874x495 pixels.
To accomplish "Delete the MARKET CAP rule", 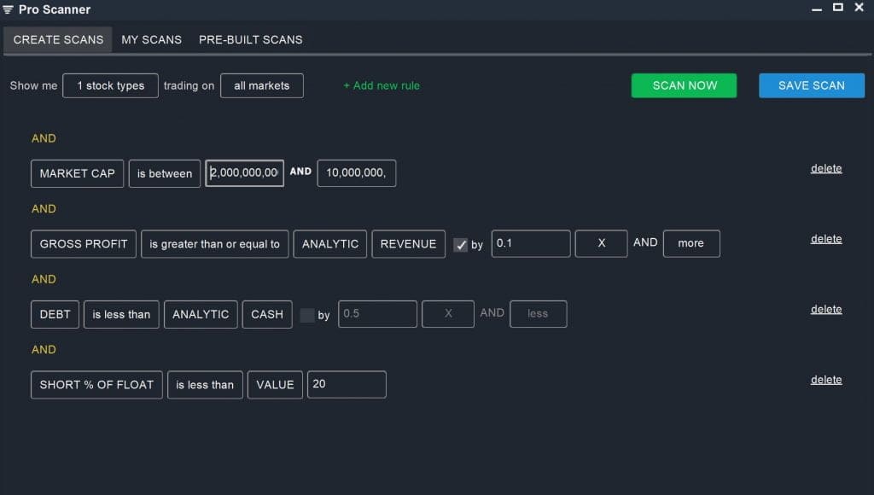I will [825, 168].
